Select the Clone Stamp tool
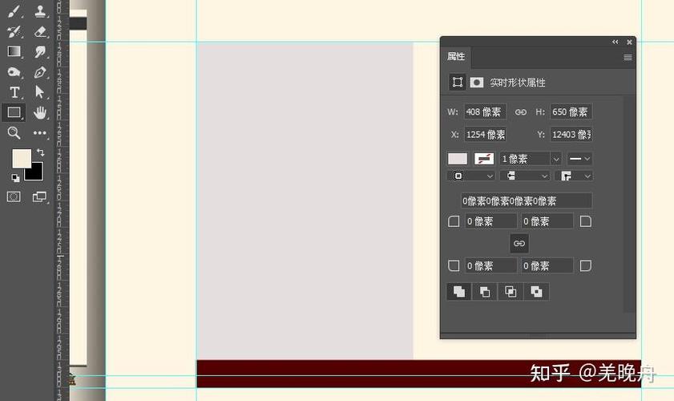This screenshot has width=674, height=401. [40, 11]
